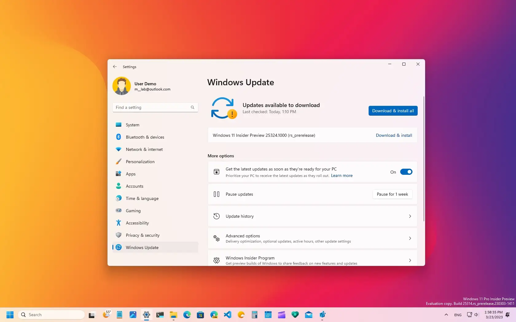Select Windows Update in the sidebar
This screenshot has height=322, width=516.
155,247
